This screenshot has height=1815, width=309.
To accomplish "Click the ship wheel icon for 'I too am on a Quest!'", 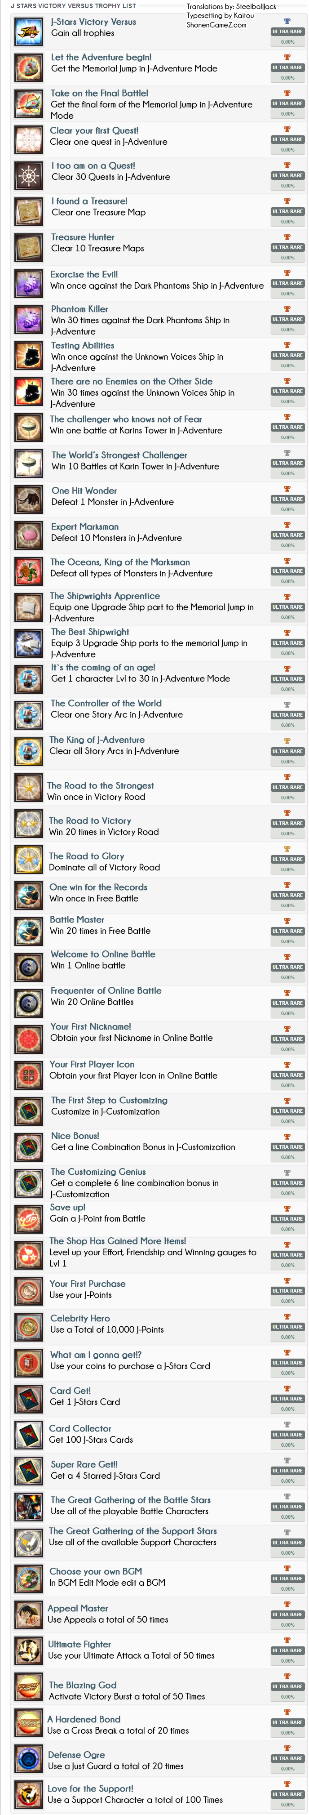I will (x=29, y=175).
